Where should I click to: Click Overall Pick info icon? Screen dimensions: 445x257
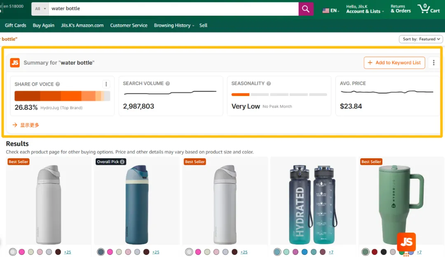(122, 162)
